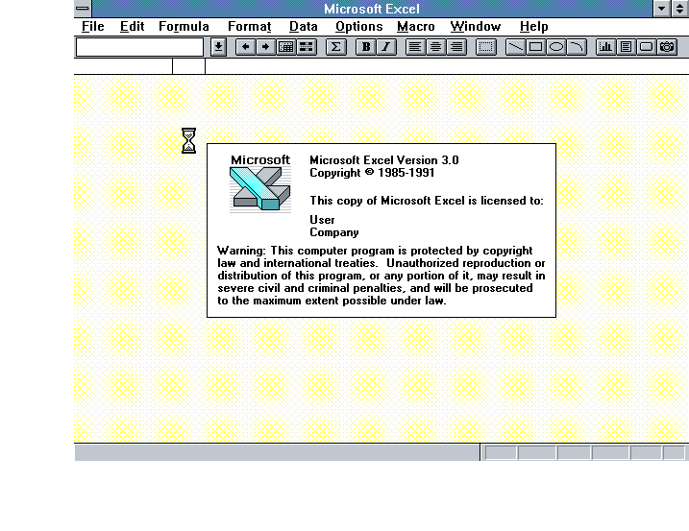Click the 'Company' text in splash
Viewport: 689px width, 531px height.
click(334, 232)
